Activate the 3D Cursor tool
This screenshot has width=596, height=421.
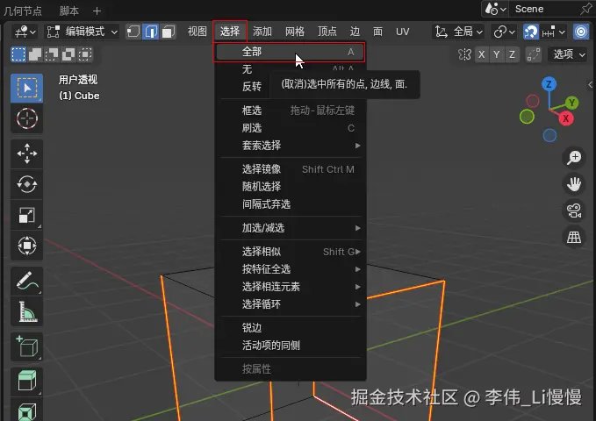[26, 118]
